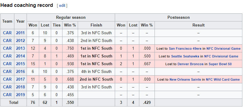
Task: Select the .688 win percentage cell
Action: [x=70, y=79]
